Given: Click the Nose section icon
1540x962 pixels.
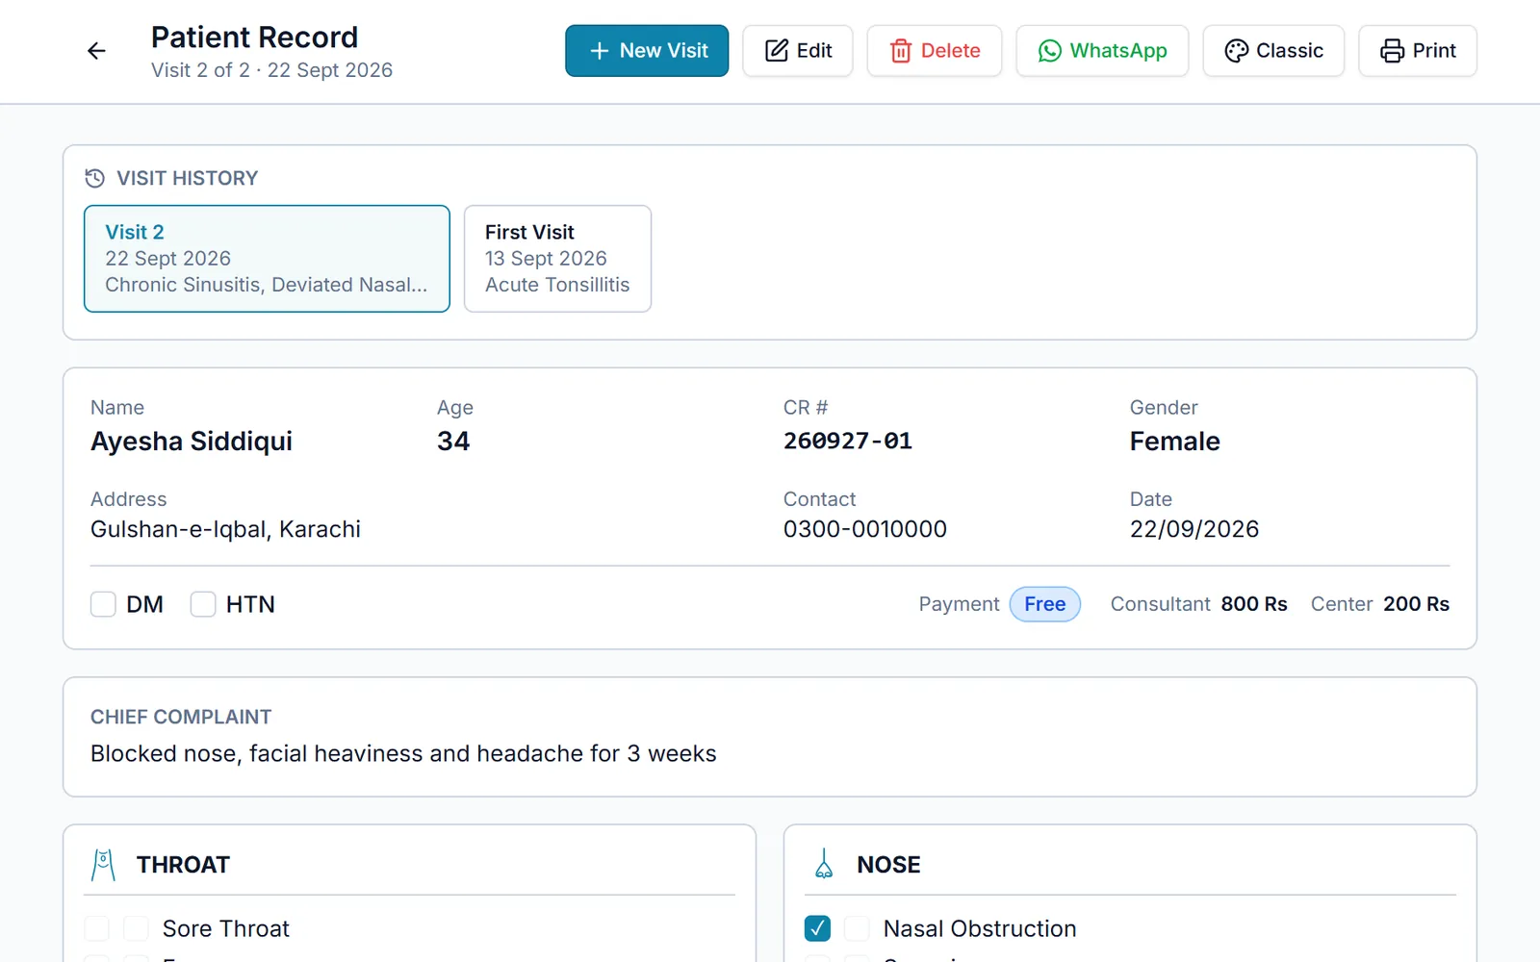Looking at the screenshot, I should 824,864.
